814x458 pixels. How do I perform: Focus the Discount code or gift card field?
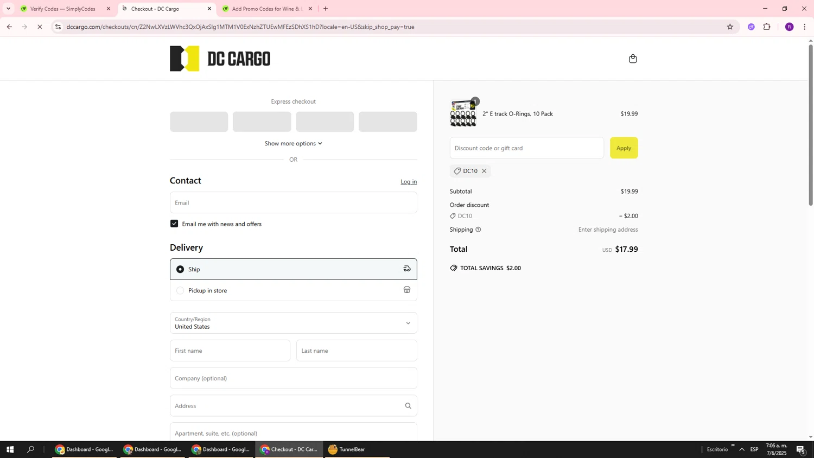click(x=526, y=148)
